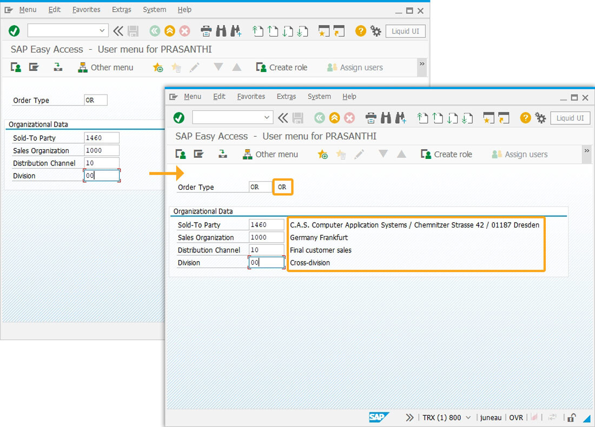The width and height of the screenshot is (595, 427).
Task: Open the Help menu in front window
Action: [x=349, y=96]
